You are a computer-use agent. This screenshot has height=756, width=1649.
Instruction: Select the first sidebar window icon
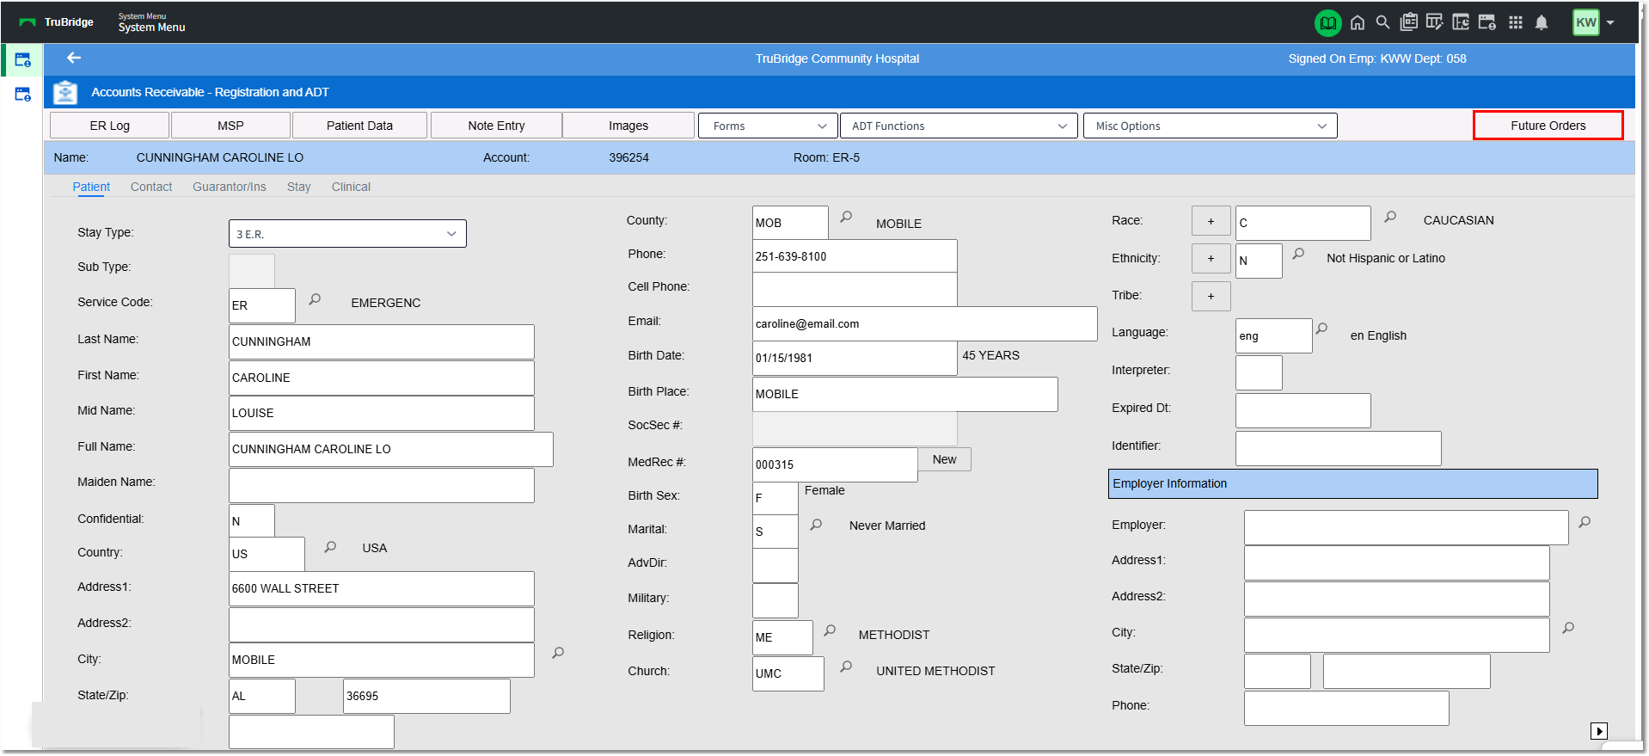[x=23, y=60]
